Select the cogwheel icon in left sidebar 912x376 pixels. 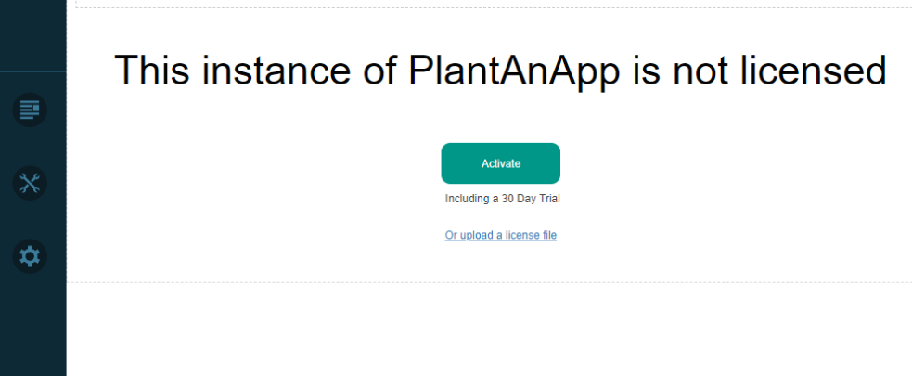pyautogui.click(x=30, y=256)
